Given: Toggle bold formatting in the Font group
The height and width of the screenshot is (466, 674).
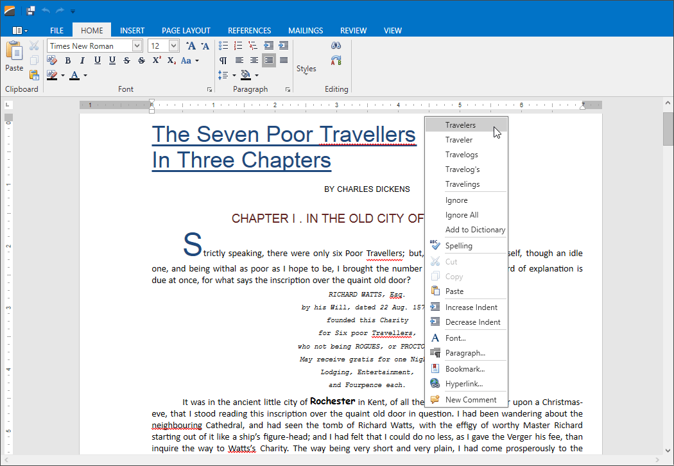Looking at the screenshot, I should pyautogui.click(x=68, y=60).
